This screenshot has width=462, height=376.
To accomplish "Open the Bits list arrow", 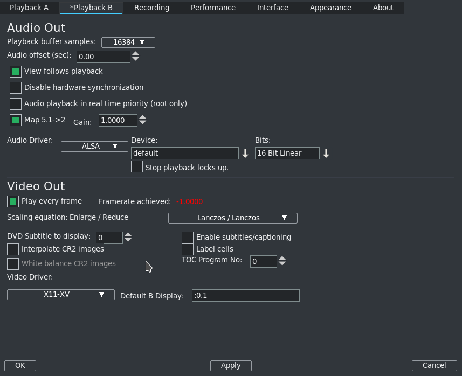I will click(326, 154).
